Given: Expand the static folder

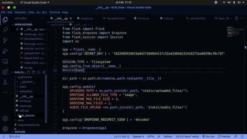Looking at the screenshot, I should pos(23,86).
